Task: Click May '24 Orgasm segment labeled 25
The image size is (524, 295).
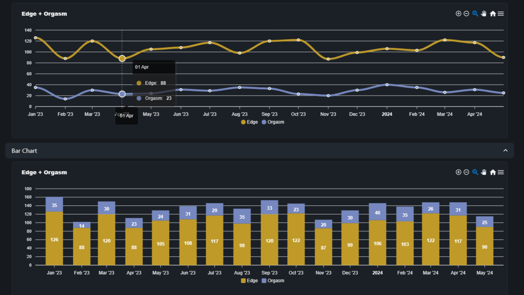Action: (485, 222)
